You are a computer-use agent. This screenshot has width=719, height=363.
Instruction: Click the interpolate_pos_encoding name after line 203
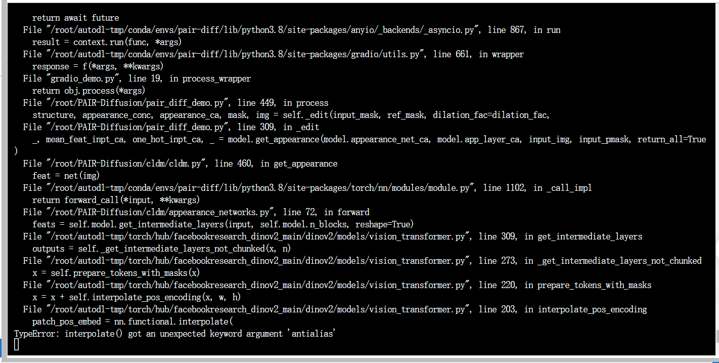592,309
